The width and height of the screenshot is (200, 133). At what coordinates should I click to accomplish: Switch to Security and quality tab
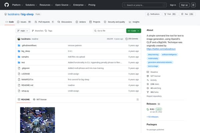pos(114,22)
